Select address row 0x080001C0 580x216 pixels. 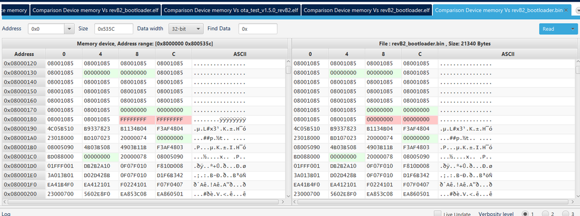(24, 156)
